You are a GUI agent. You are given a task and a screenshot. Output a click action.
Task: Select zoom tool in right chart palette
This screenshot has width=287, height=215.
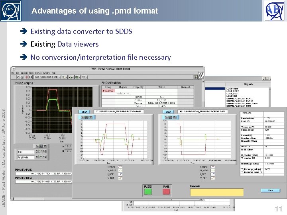(171, 117)
